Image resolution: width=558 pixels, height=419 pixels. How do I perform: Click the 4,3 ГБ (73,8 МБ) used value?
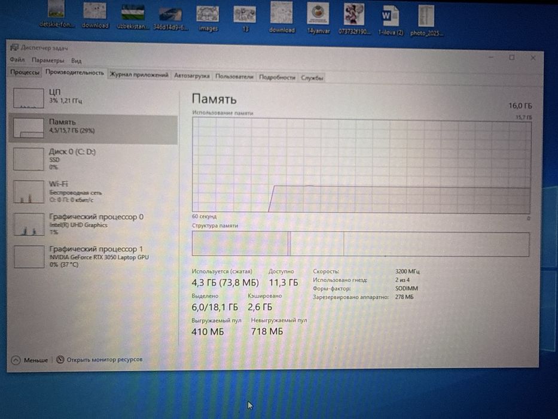(225, 283)
